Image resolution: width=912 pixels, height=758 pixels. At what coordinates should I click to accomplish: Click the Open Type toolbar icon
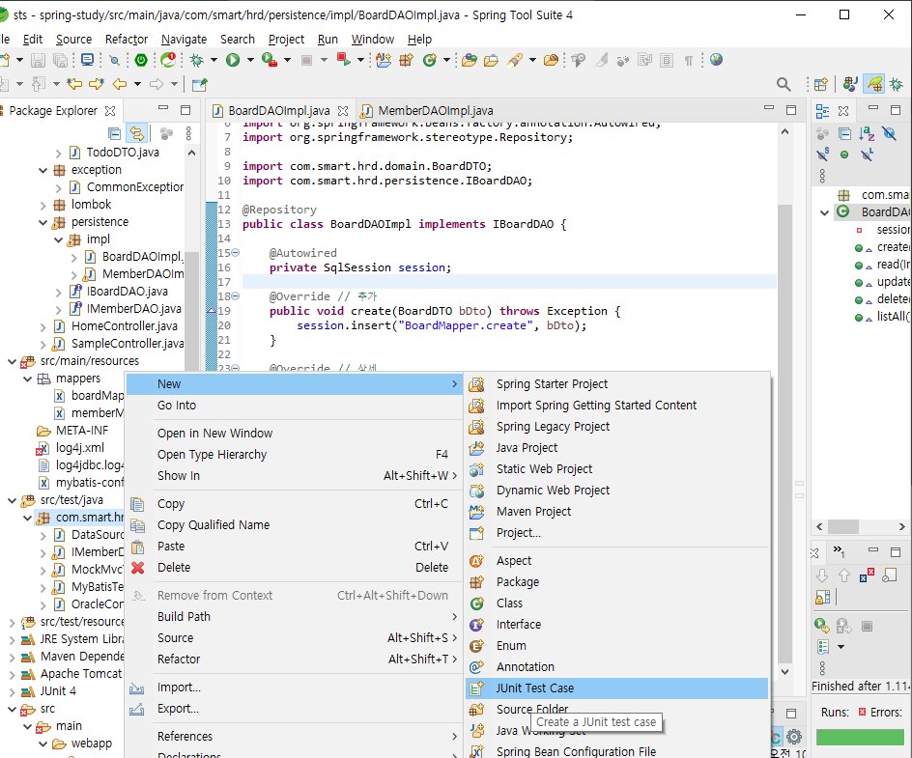coord(469,60)
